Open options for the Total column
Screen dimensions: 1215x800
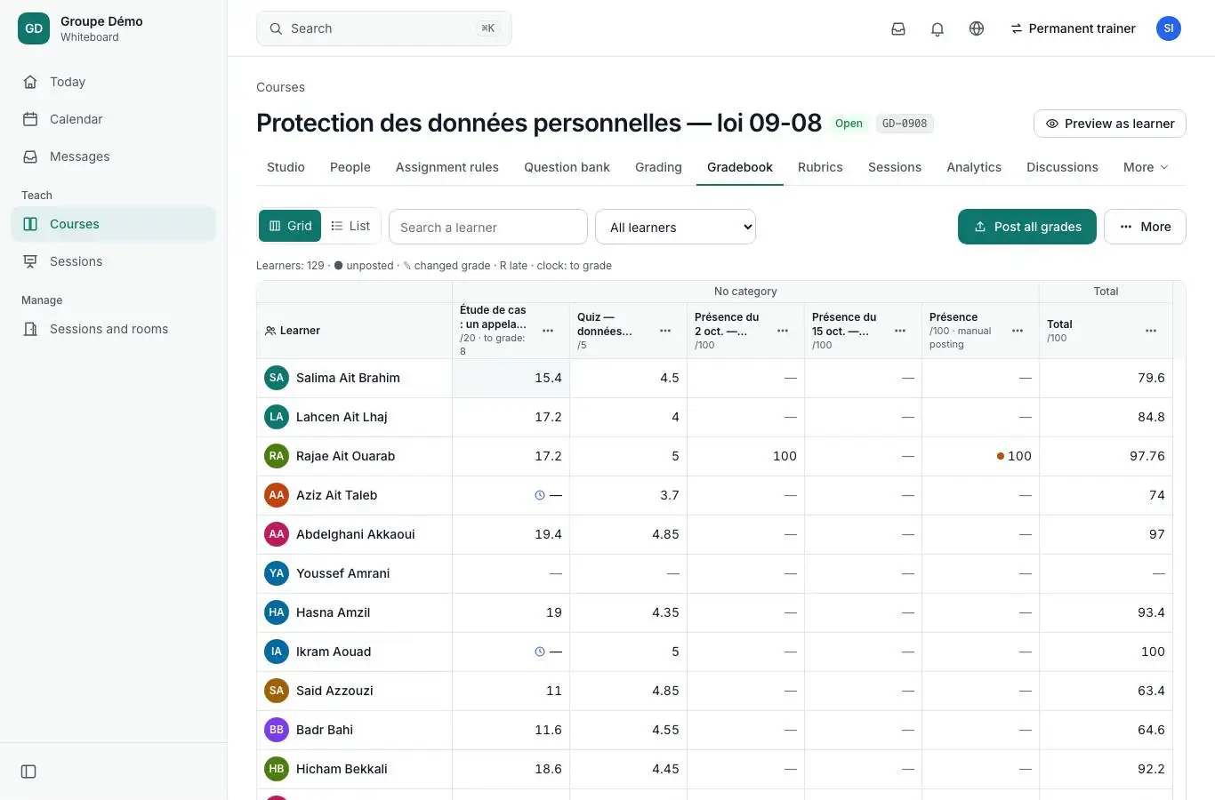(1151, 331)
